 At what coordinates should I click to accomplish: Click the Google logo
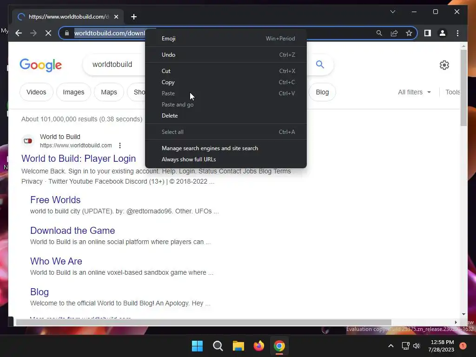point(41,65)
